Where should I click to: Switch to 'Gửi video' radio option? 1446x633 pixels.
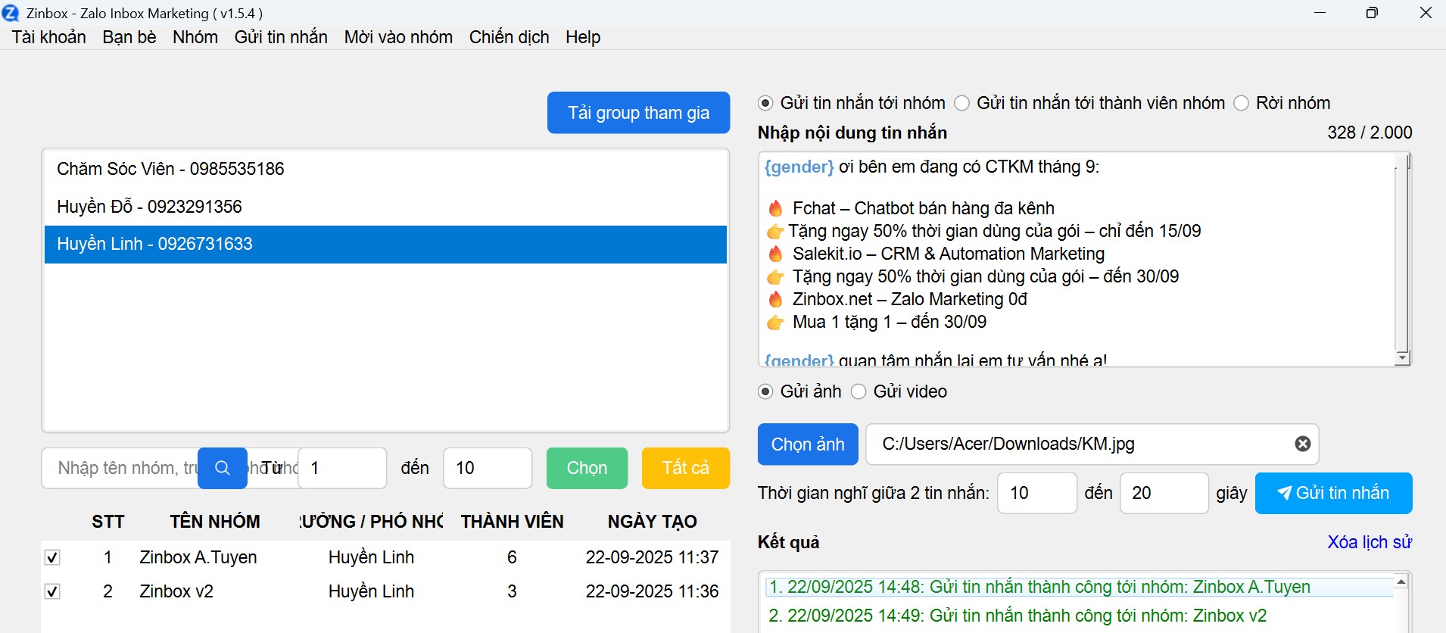[x=859, y=391]
